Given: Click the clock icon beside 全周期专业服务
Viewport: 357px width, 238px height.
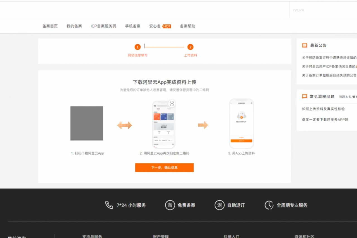Looking at the screenshot, I should point(269,205).
